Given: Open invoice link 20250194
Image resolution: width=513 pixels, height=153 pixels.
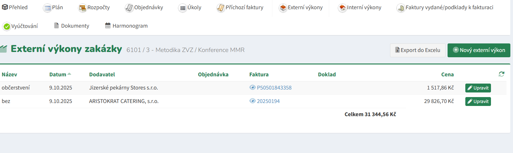Looking at the screenshot, I should coord(268,101).
